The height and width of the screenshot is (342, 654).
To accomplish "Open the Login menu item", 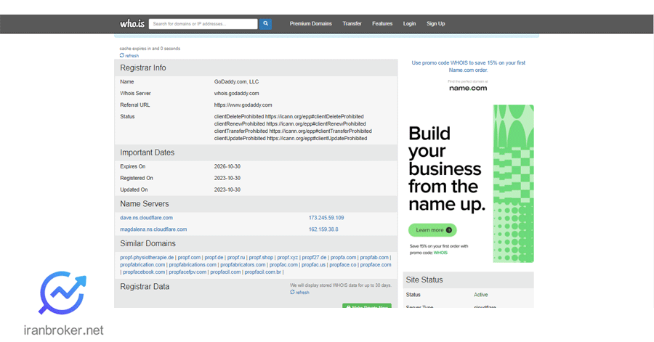I will coord(409,24).
